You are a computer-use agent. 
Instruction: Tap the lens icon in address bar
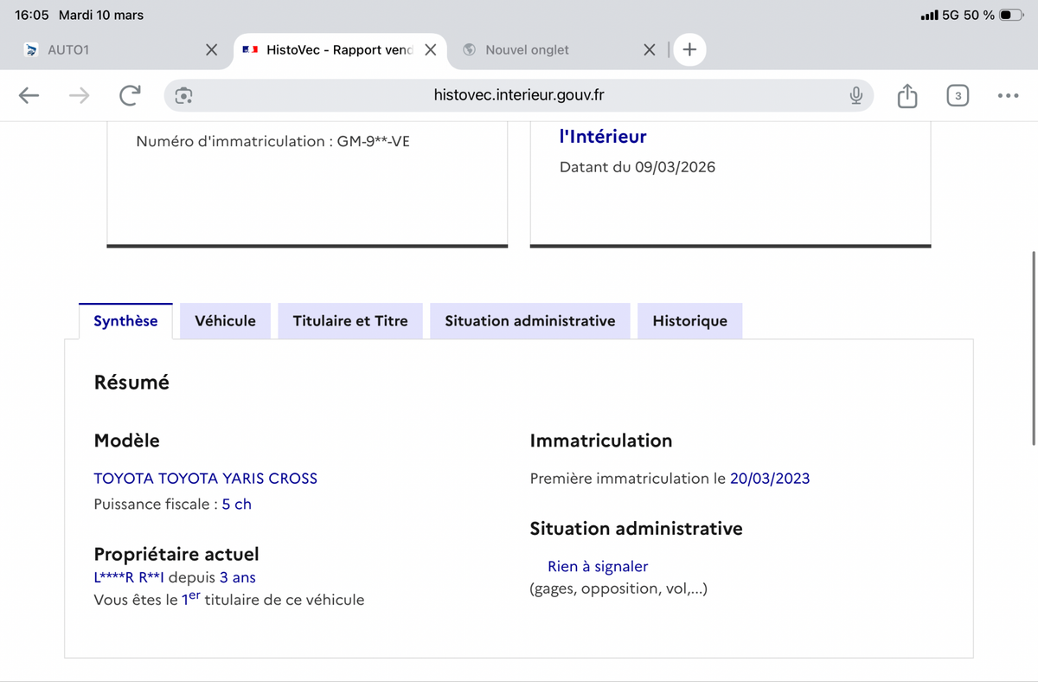(183, 95)
